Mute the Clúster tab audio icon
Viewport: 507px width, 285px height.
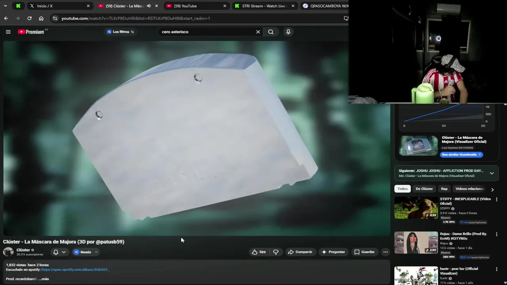(149, 6)
